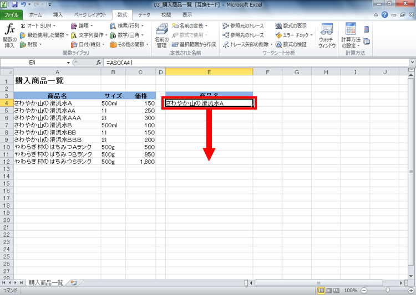
Task: Switch to the Insert (挿入) tab
Action: pos(58,15)
